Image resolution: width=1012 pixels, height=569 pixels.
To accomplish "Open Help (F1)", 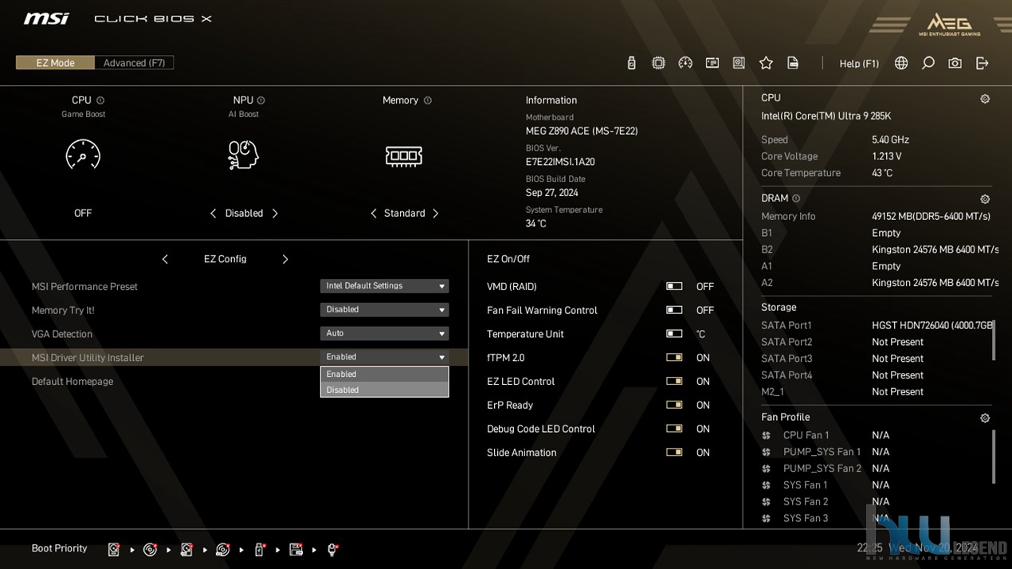I will (x=859, y=63).
